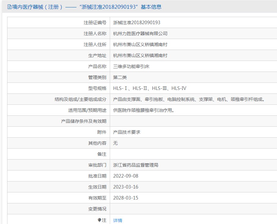Viewport: 277px width, 224px height.
Task: Click the 注册证编号 label
Action: (x=95, y=23)
